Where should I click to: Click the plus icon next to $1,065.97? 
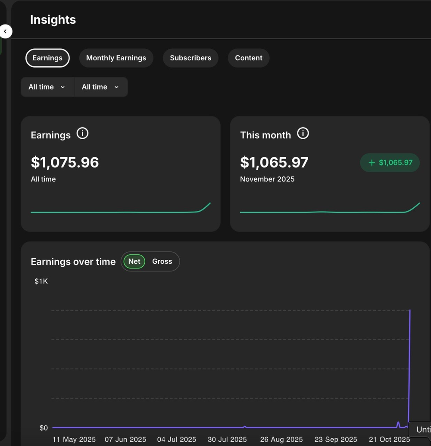[x=371, y=162]
